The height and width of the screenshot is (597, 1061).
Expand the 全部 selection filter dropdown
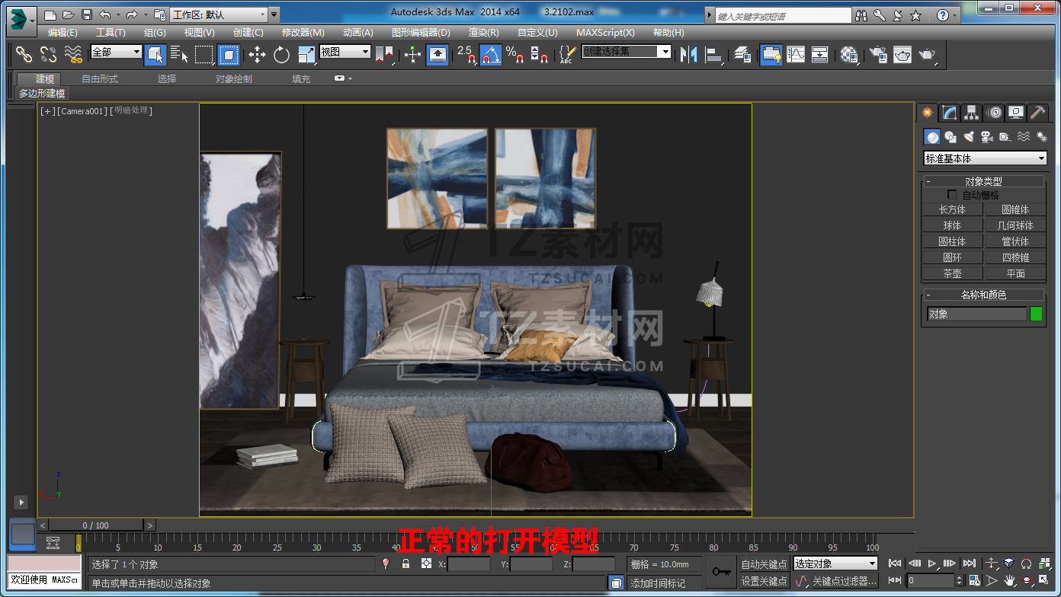[116, 52]
